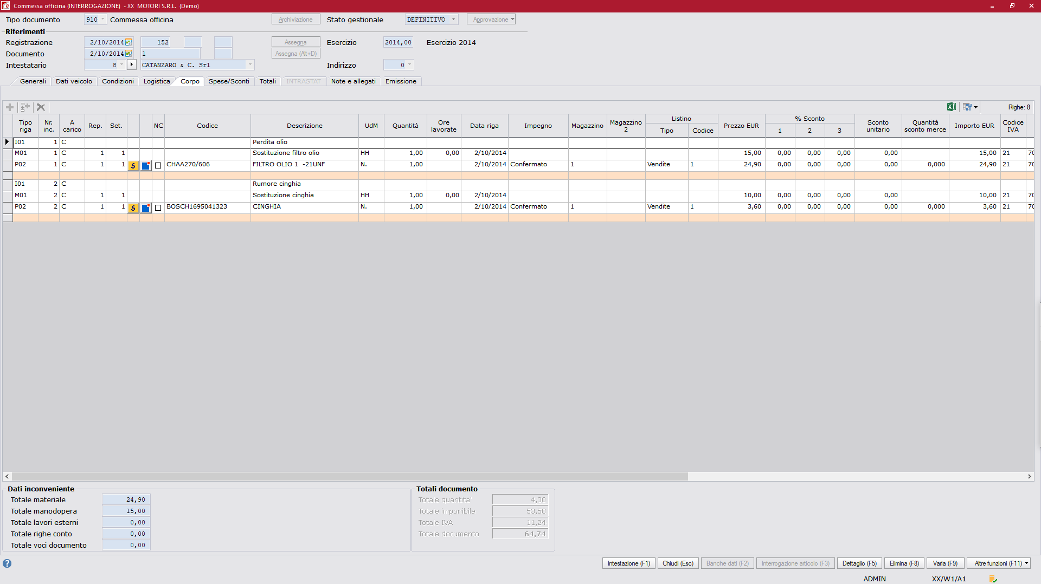
Task: Click the Documento number field
Action: pos(170,54)
